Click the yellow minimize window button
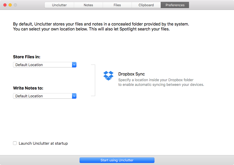234x165 pixels. (x=10, y=5)
